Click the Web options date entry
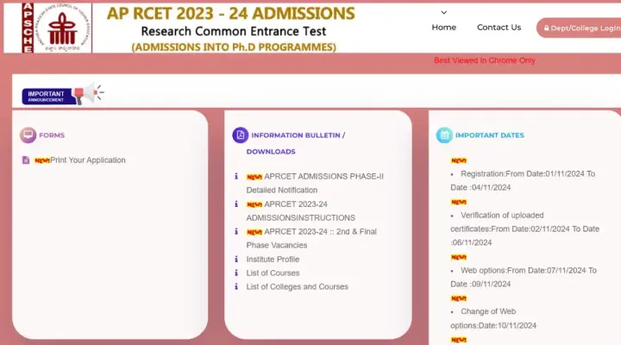The height and width of the screenshot is (345, 621). [524, 277]
